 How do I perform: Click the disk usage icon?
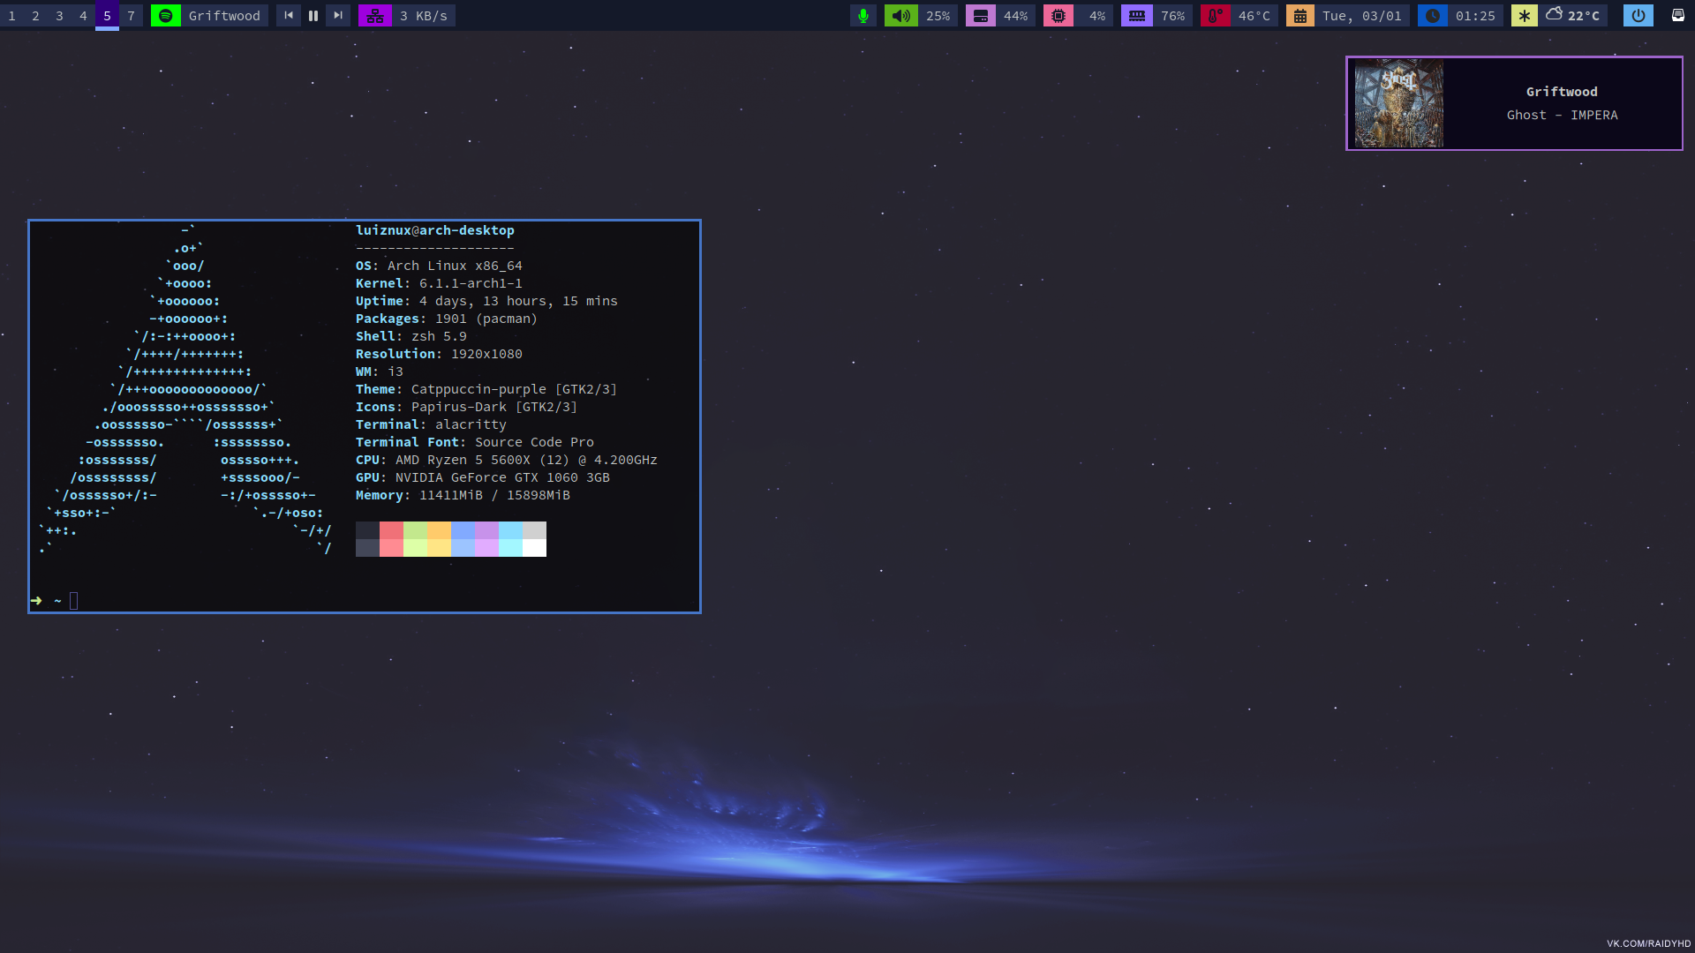click(981, 16)
